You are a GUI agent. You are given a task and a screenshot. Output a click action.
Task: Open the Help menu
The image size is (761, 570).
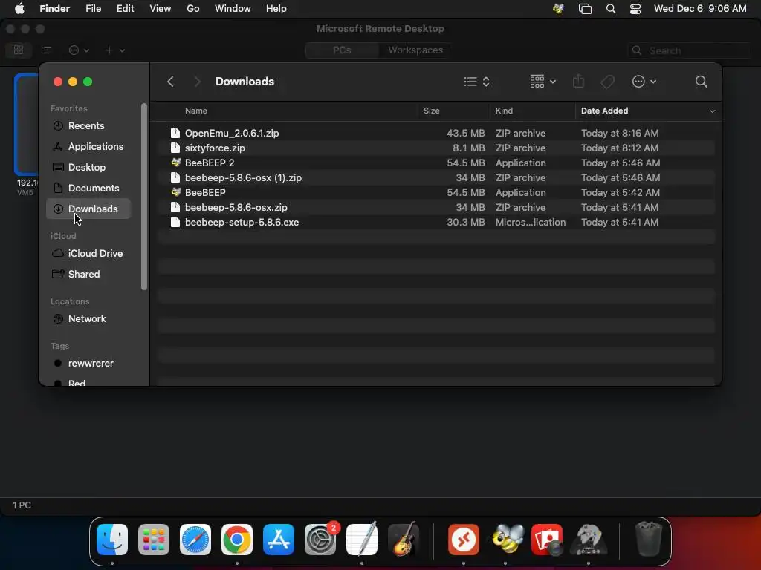pos(276,9)
